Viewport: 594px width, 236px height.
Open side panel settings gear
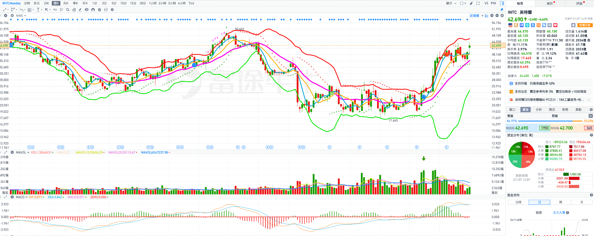coord(591,110)
